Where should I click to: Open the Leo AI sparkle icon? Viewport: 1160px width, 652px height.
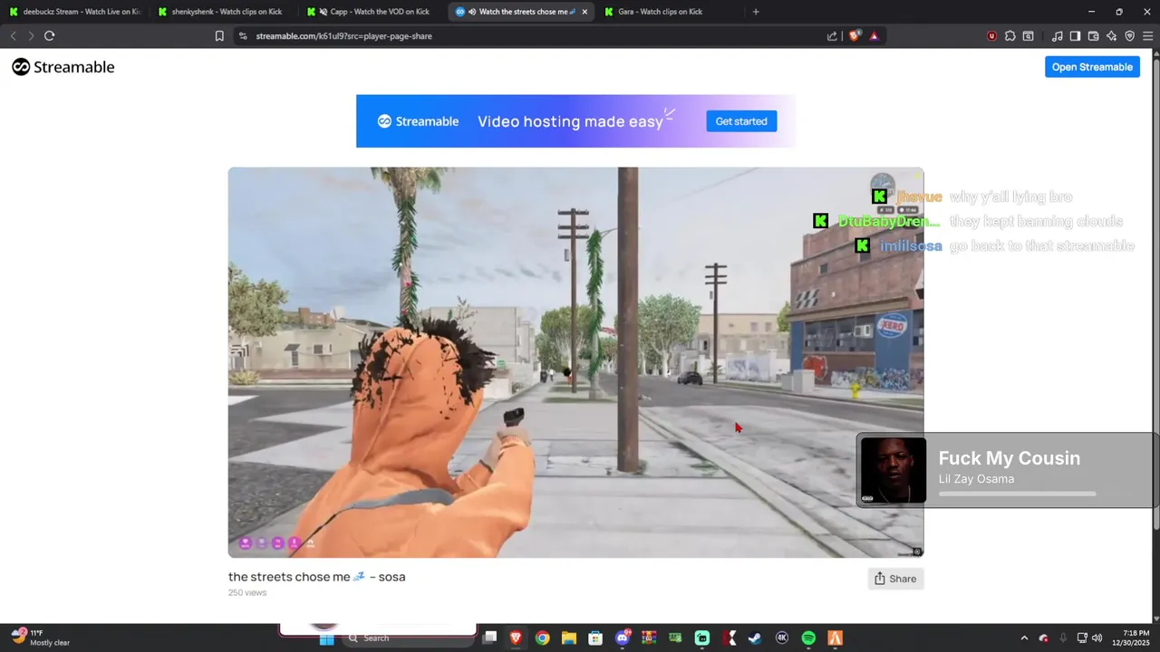point(1111,36)
